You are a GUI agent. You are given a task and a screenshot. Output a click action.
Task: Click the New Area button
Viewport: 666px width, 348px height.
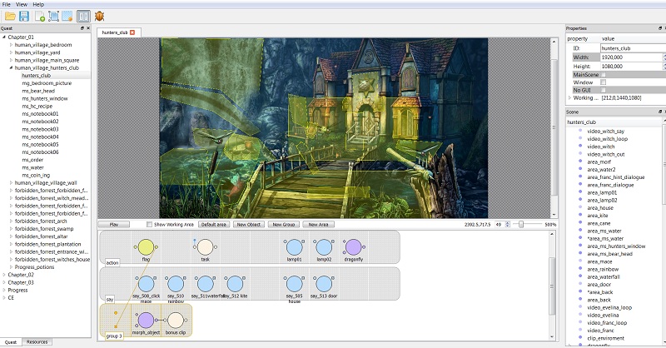[x=319, y=224]
